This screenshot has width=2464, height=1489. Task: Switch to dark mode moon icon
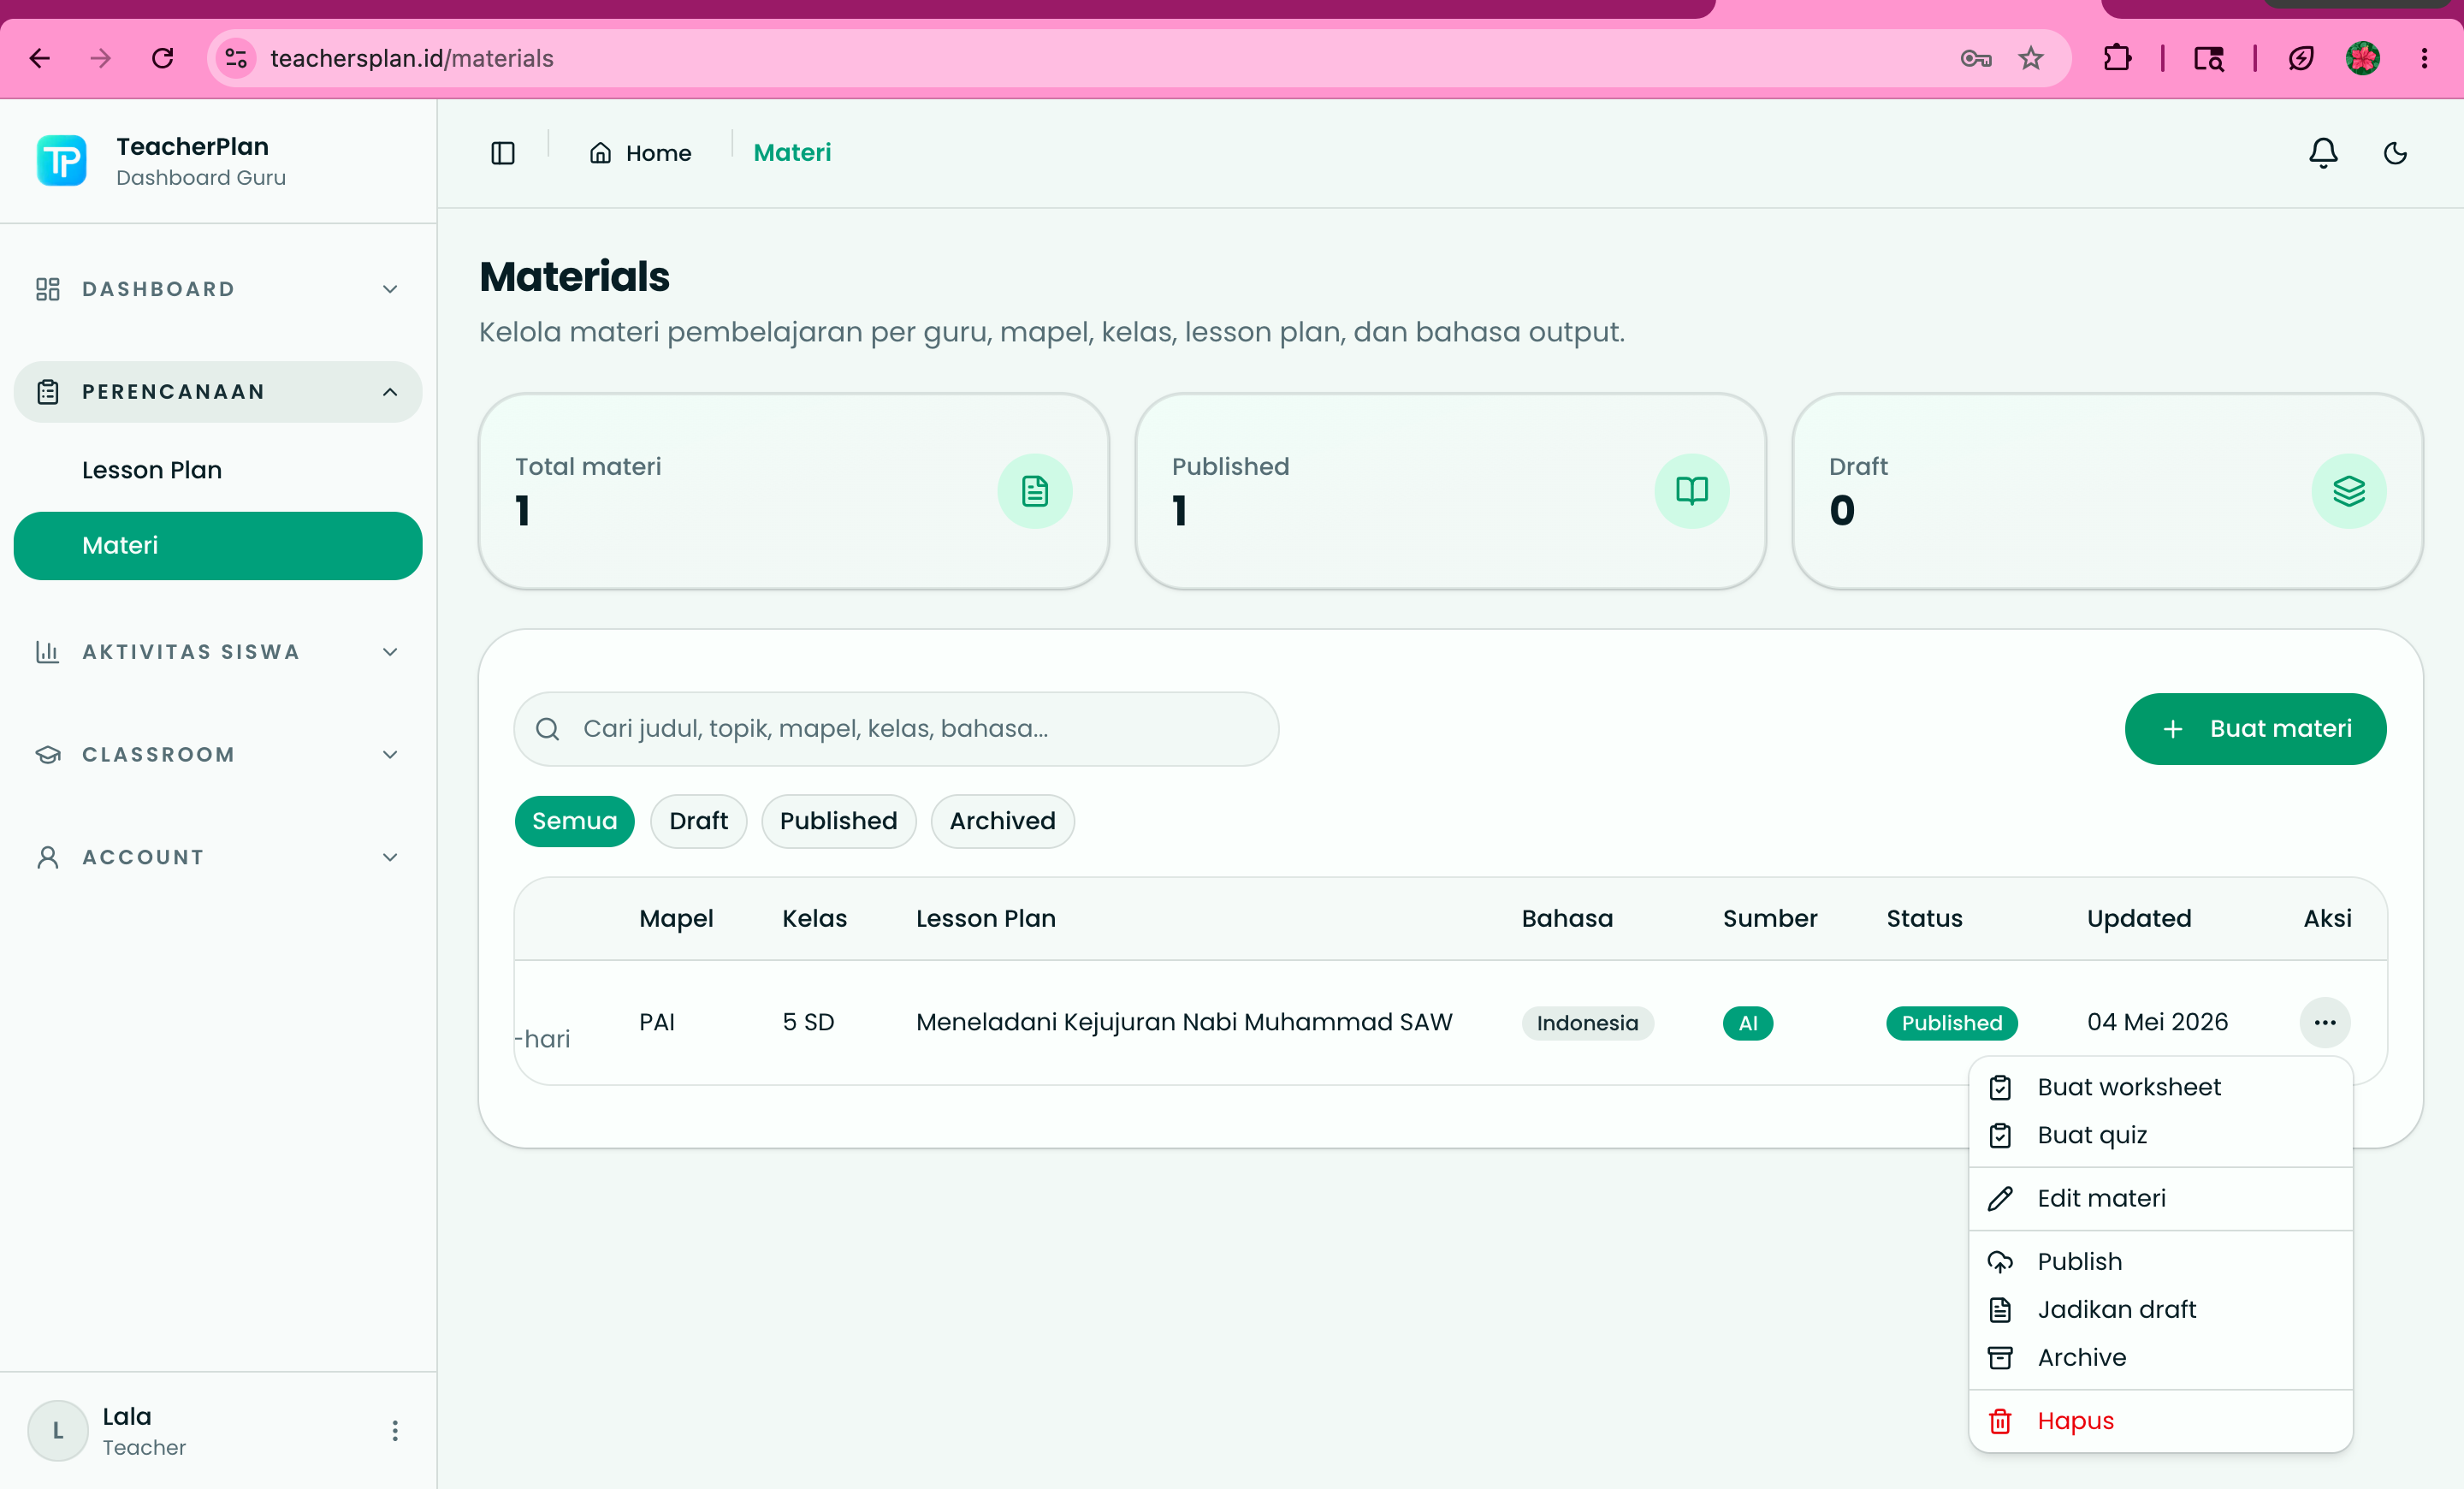tap(2394, 153)
